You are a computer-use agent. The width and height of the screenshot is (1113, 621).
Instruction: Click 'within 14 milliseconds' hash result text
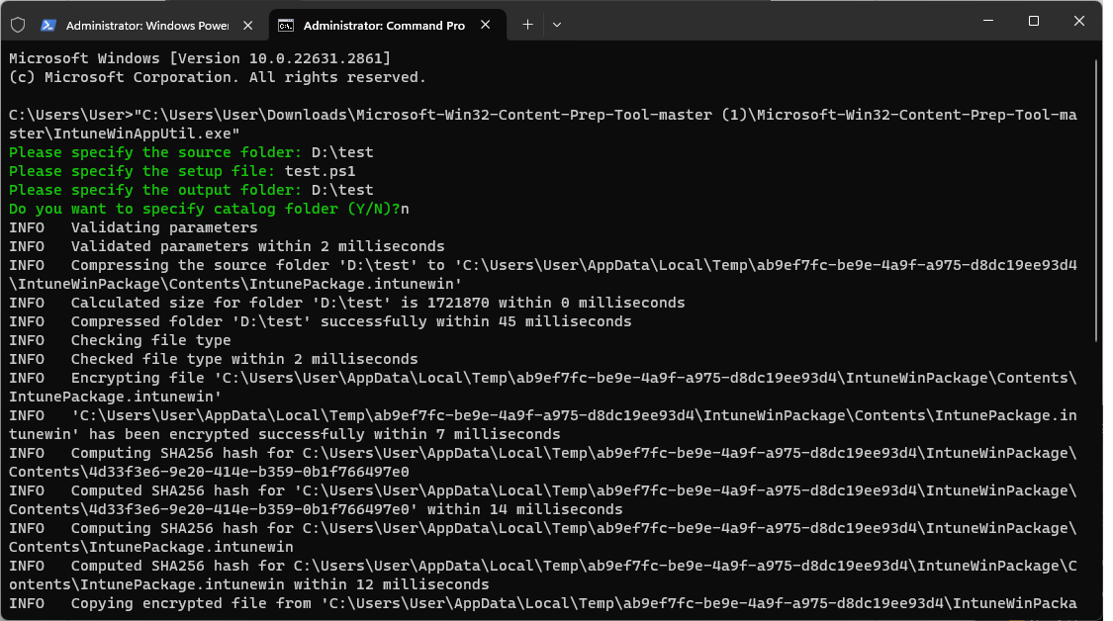click(x=525, y=509)
